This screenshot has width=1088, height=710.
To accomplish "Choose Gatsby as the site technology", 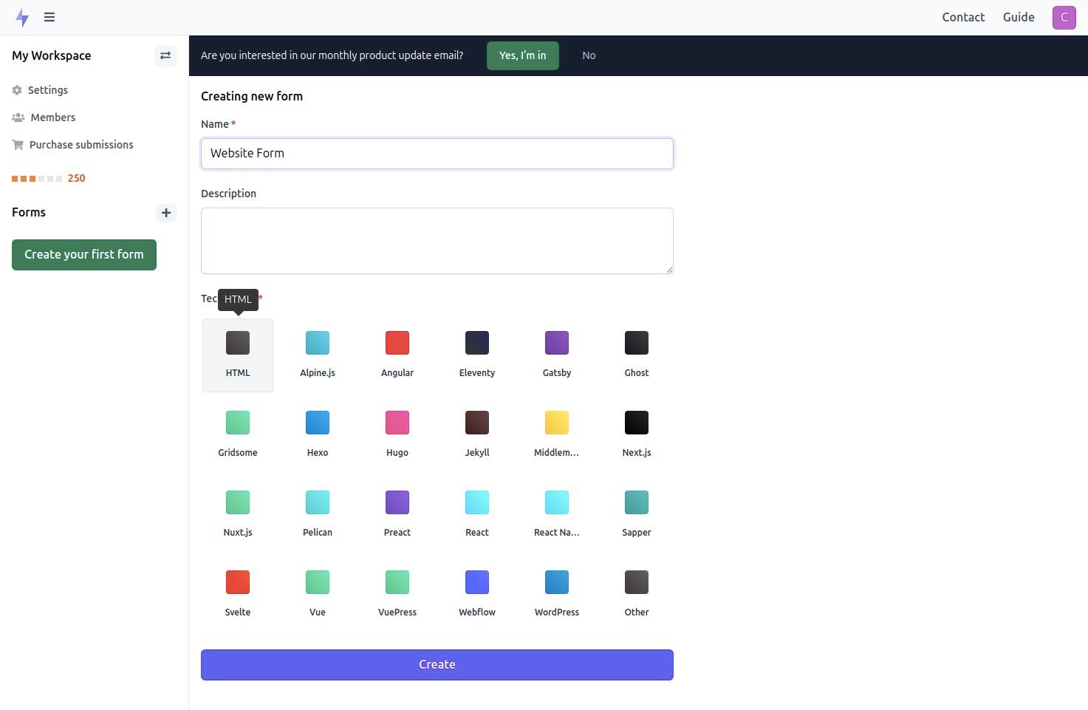I will 556,342.
